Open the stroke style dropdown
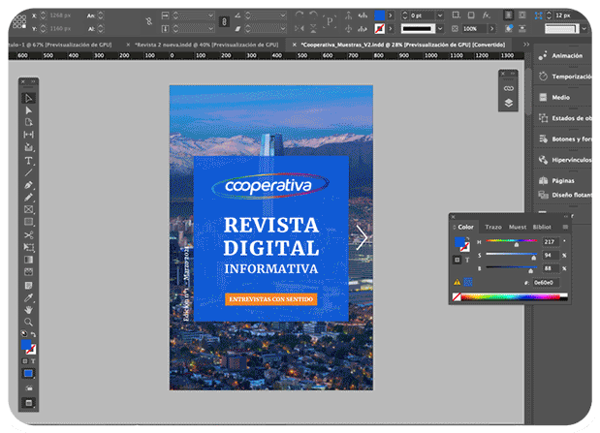Viewport: 600px width, 433px height. (x=440, y=29)
